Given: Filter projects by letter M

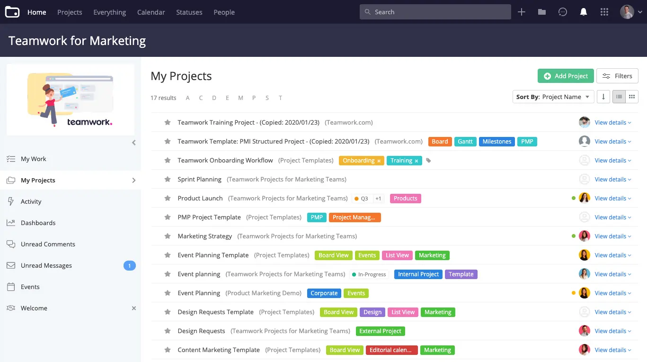Looking at the screenshot, I should click(x=240, y=98).
